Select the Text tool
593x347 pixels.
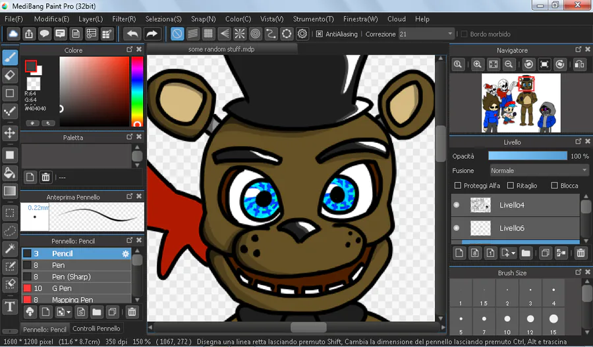point(10,306)
